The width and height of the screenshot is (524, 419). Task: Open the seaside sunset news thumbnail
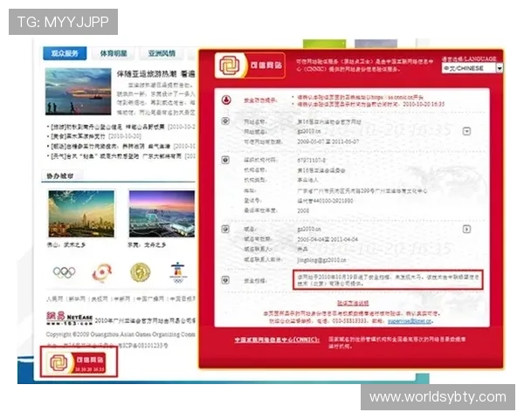pyautogui.click(x=79, y=91)
